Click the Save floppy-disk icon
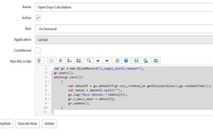This screenshot has width=213, height=134. point(136,60)
